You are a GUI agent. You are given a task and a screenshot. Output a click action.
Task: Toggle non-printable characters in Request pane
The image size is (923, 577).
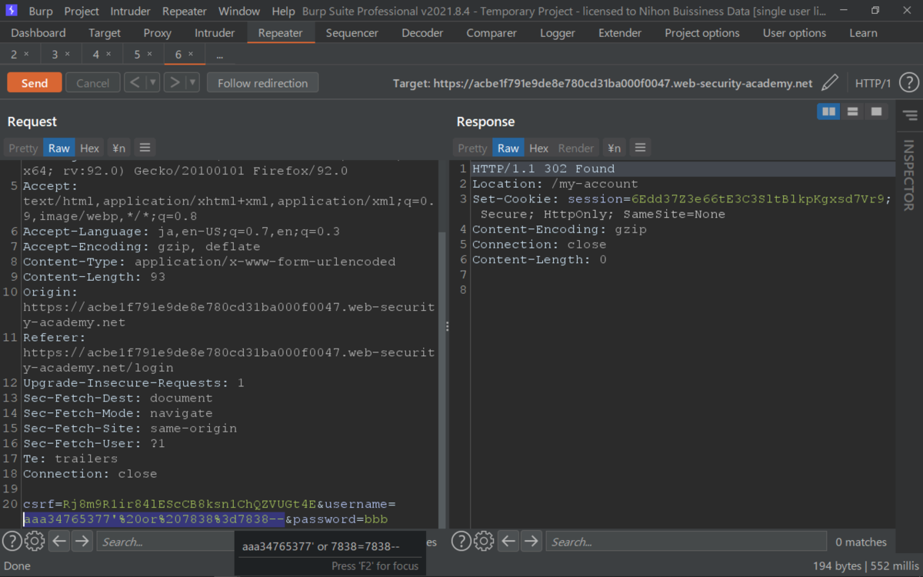point(118,148)
